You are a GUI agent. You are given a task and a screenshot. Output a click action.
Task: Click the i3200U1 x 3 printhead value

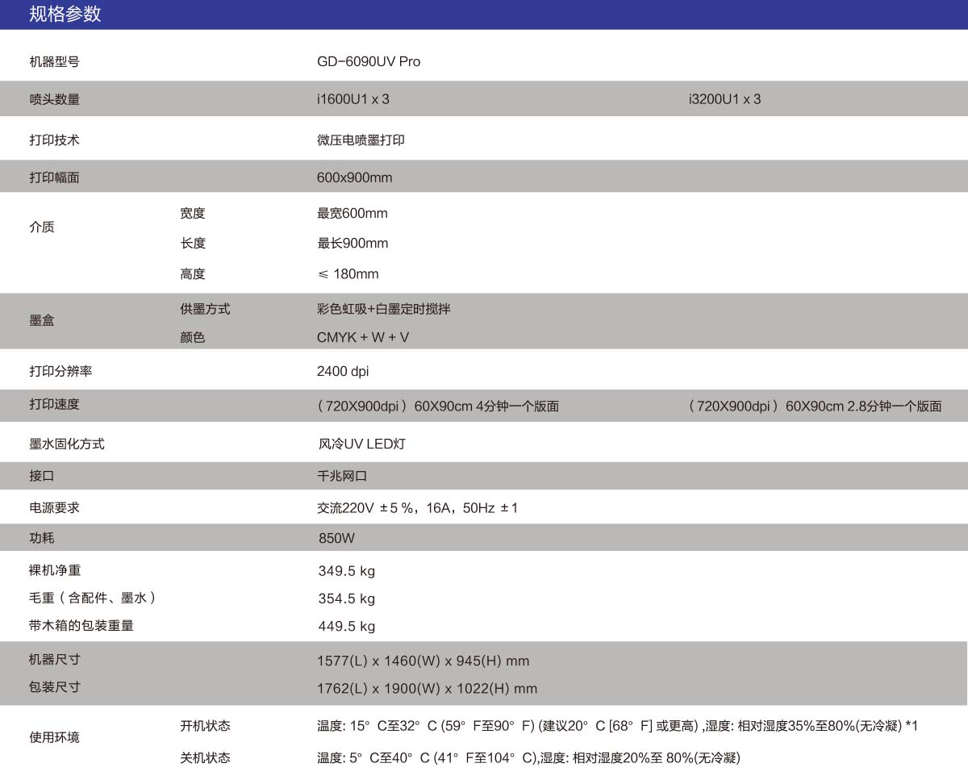[x=724, y=99]
